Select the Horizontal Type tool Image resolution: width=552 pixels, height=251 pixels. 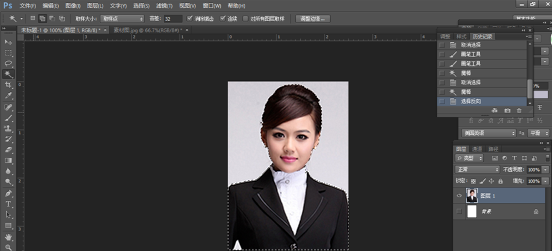pyautogui.click(x=8, y=204)
